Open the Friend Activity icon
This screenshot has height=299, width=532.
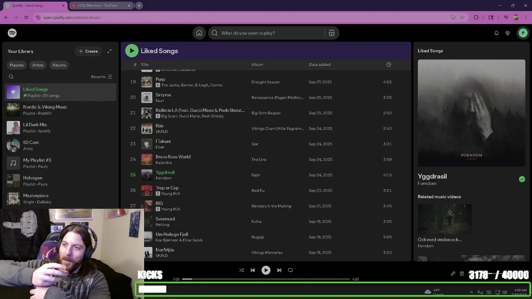click(x=507, y=33)
